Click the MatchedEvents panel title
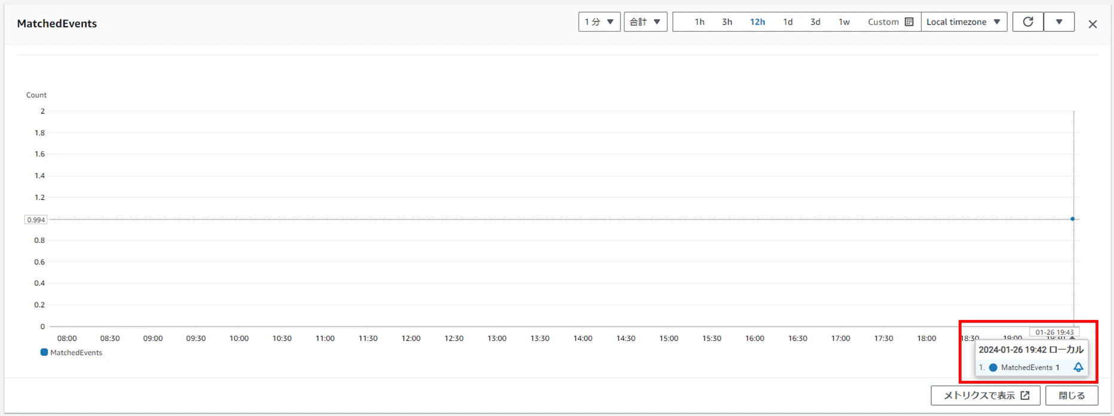1114x416 pixels. pos(57,24)
